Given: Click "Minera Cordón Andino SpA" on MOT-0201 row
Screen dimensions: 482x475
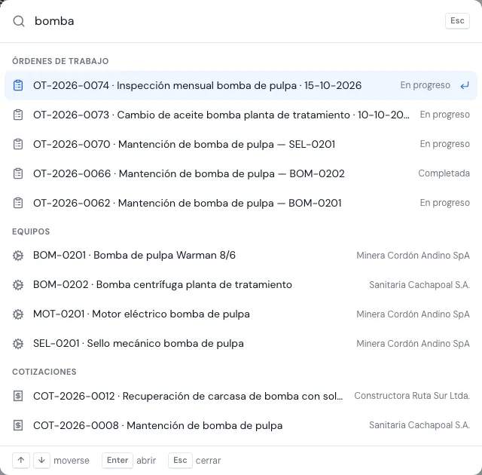Looking at the screenshot, I should tap(413, 314).
